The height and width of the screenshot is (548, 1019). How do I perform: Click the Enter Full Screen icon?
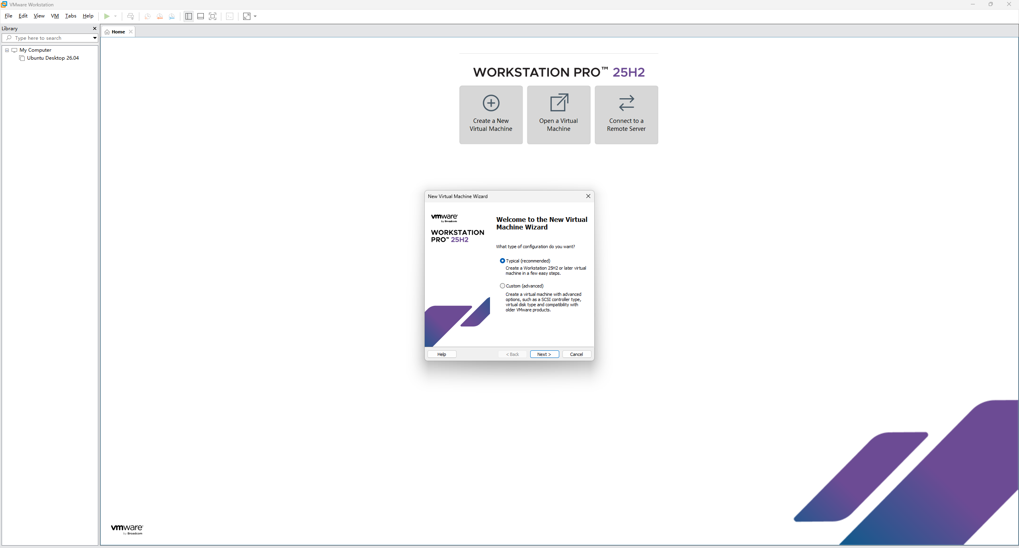(213, 16)
